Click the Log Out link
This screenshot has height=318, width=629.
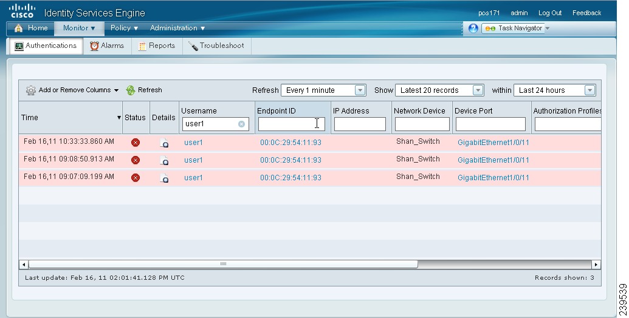(x=549, y=13)
